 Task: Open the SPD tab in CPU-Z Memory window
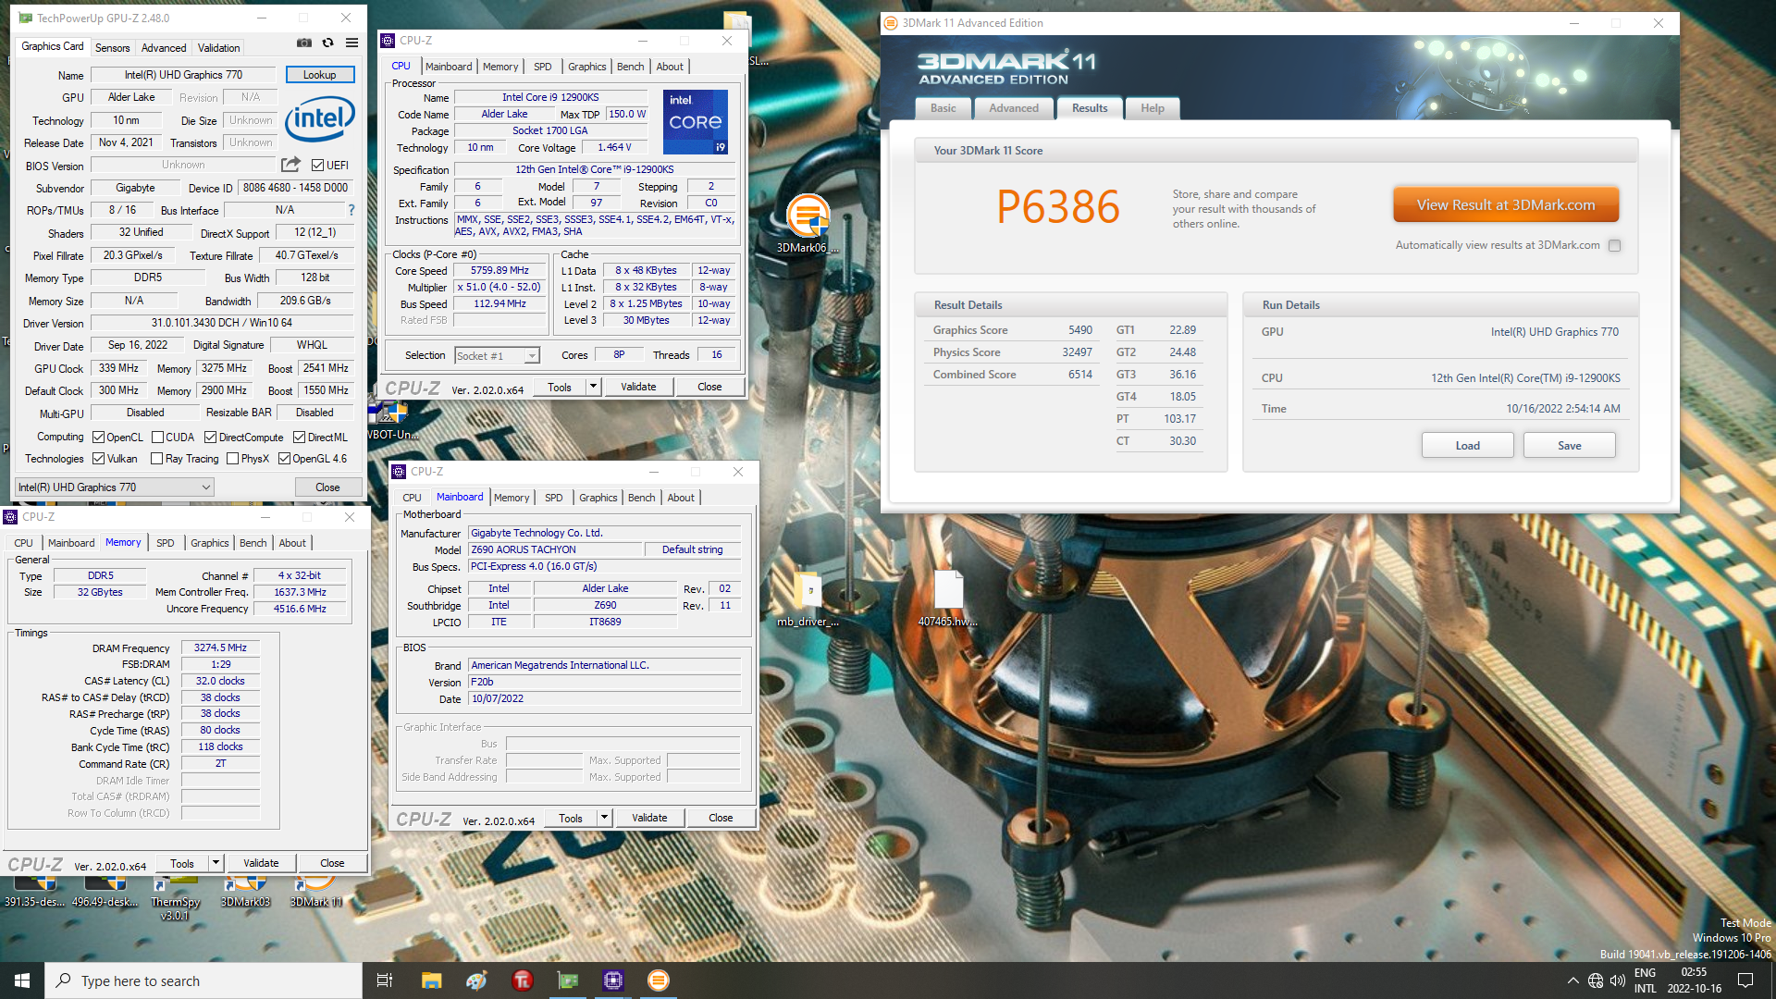click(x=166, y=543)
